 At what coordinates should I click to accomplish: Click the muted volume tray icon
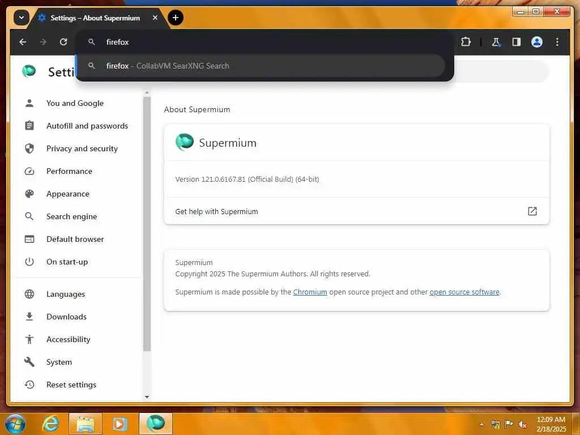[522, 424]
